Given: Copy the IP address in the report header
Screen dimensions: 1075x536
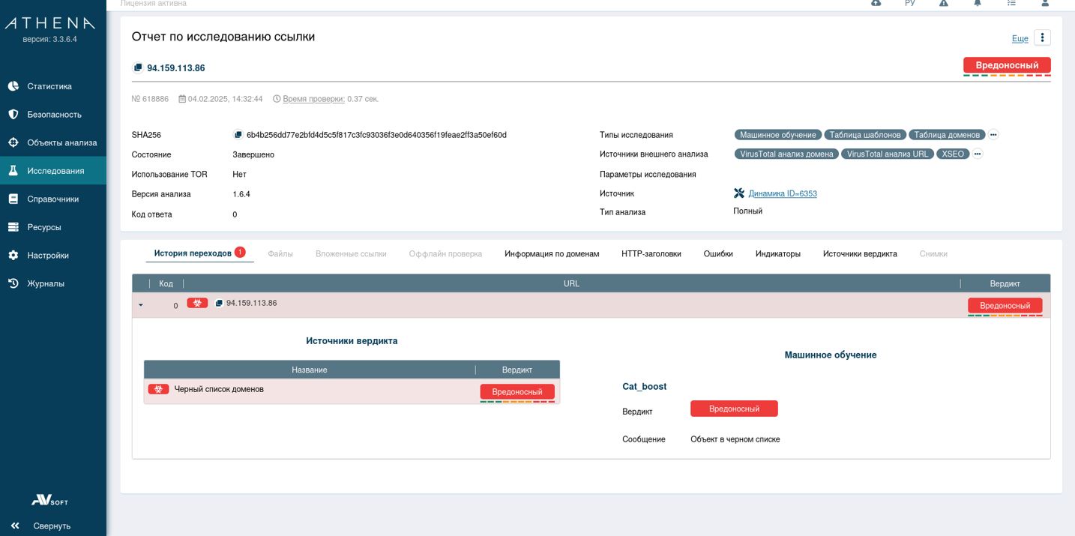Looking at the screenshot, I should click(138, 68).
